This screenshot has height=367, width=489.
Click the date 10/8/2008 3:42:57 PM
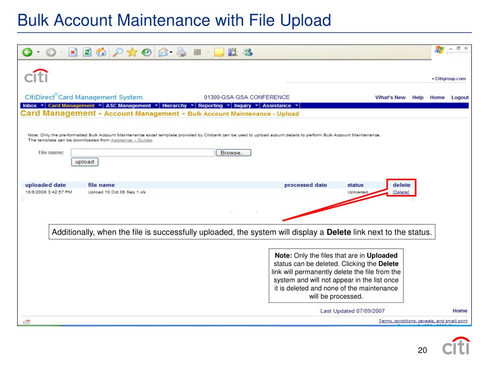[x=49, y=192]
